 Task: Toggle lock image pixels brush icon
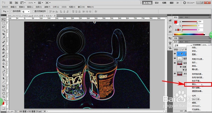[183, 49]
